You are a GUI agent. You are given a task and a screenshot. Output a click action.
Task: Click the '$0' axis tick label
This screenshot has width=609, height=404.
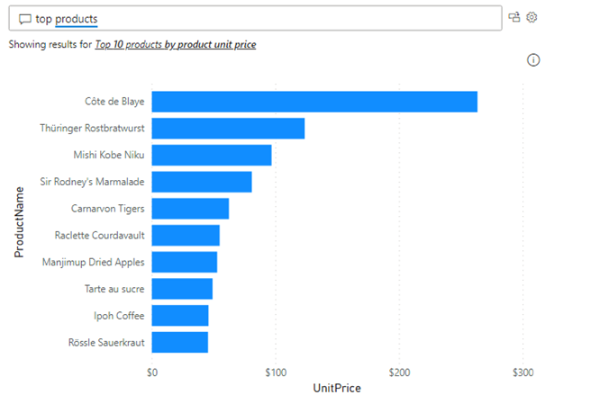coord(152,373)
